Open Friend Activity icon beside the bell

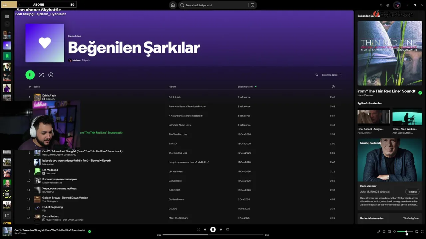coord(388,5)
